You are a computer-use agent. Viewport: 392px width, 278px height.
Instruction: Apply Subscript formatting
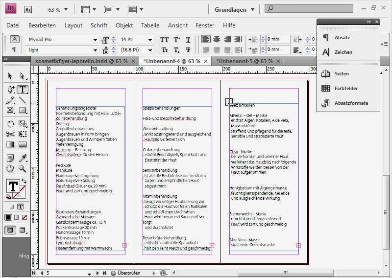pos(176,50)
